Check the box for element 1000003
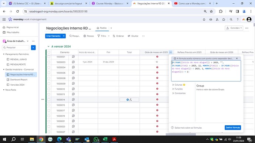 [x=49, y=62]
